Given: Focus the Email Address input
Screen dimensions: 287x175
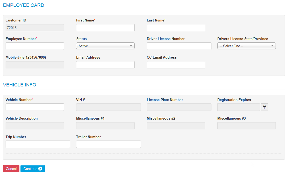Looking at the screenshot, I should (x=105, y=64).
